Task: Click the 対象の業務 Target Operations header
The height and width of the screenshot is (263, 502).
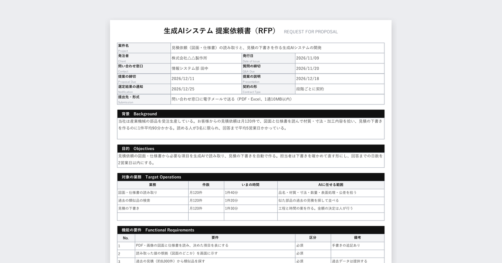Action: (x=251, y=177)
